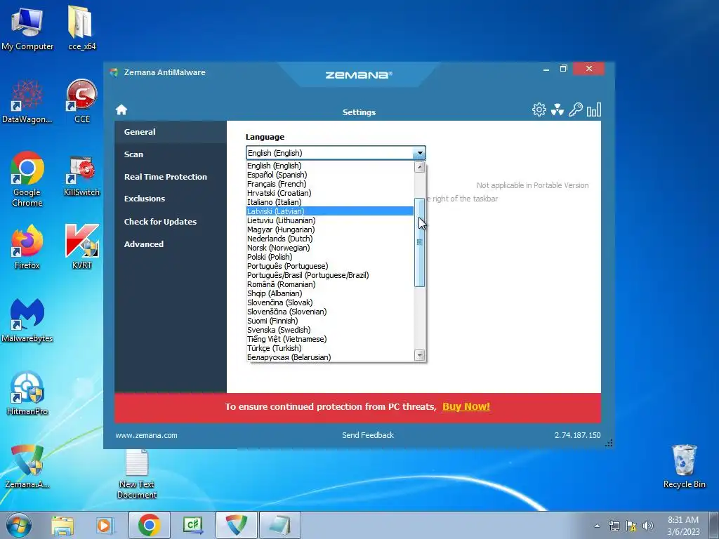Screen dimensions: 719x539
Task: Open reports via bar chart icon
Action: pos(594,109)
